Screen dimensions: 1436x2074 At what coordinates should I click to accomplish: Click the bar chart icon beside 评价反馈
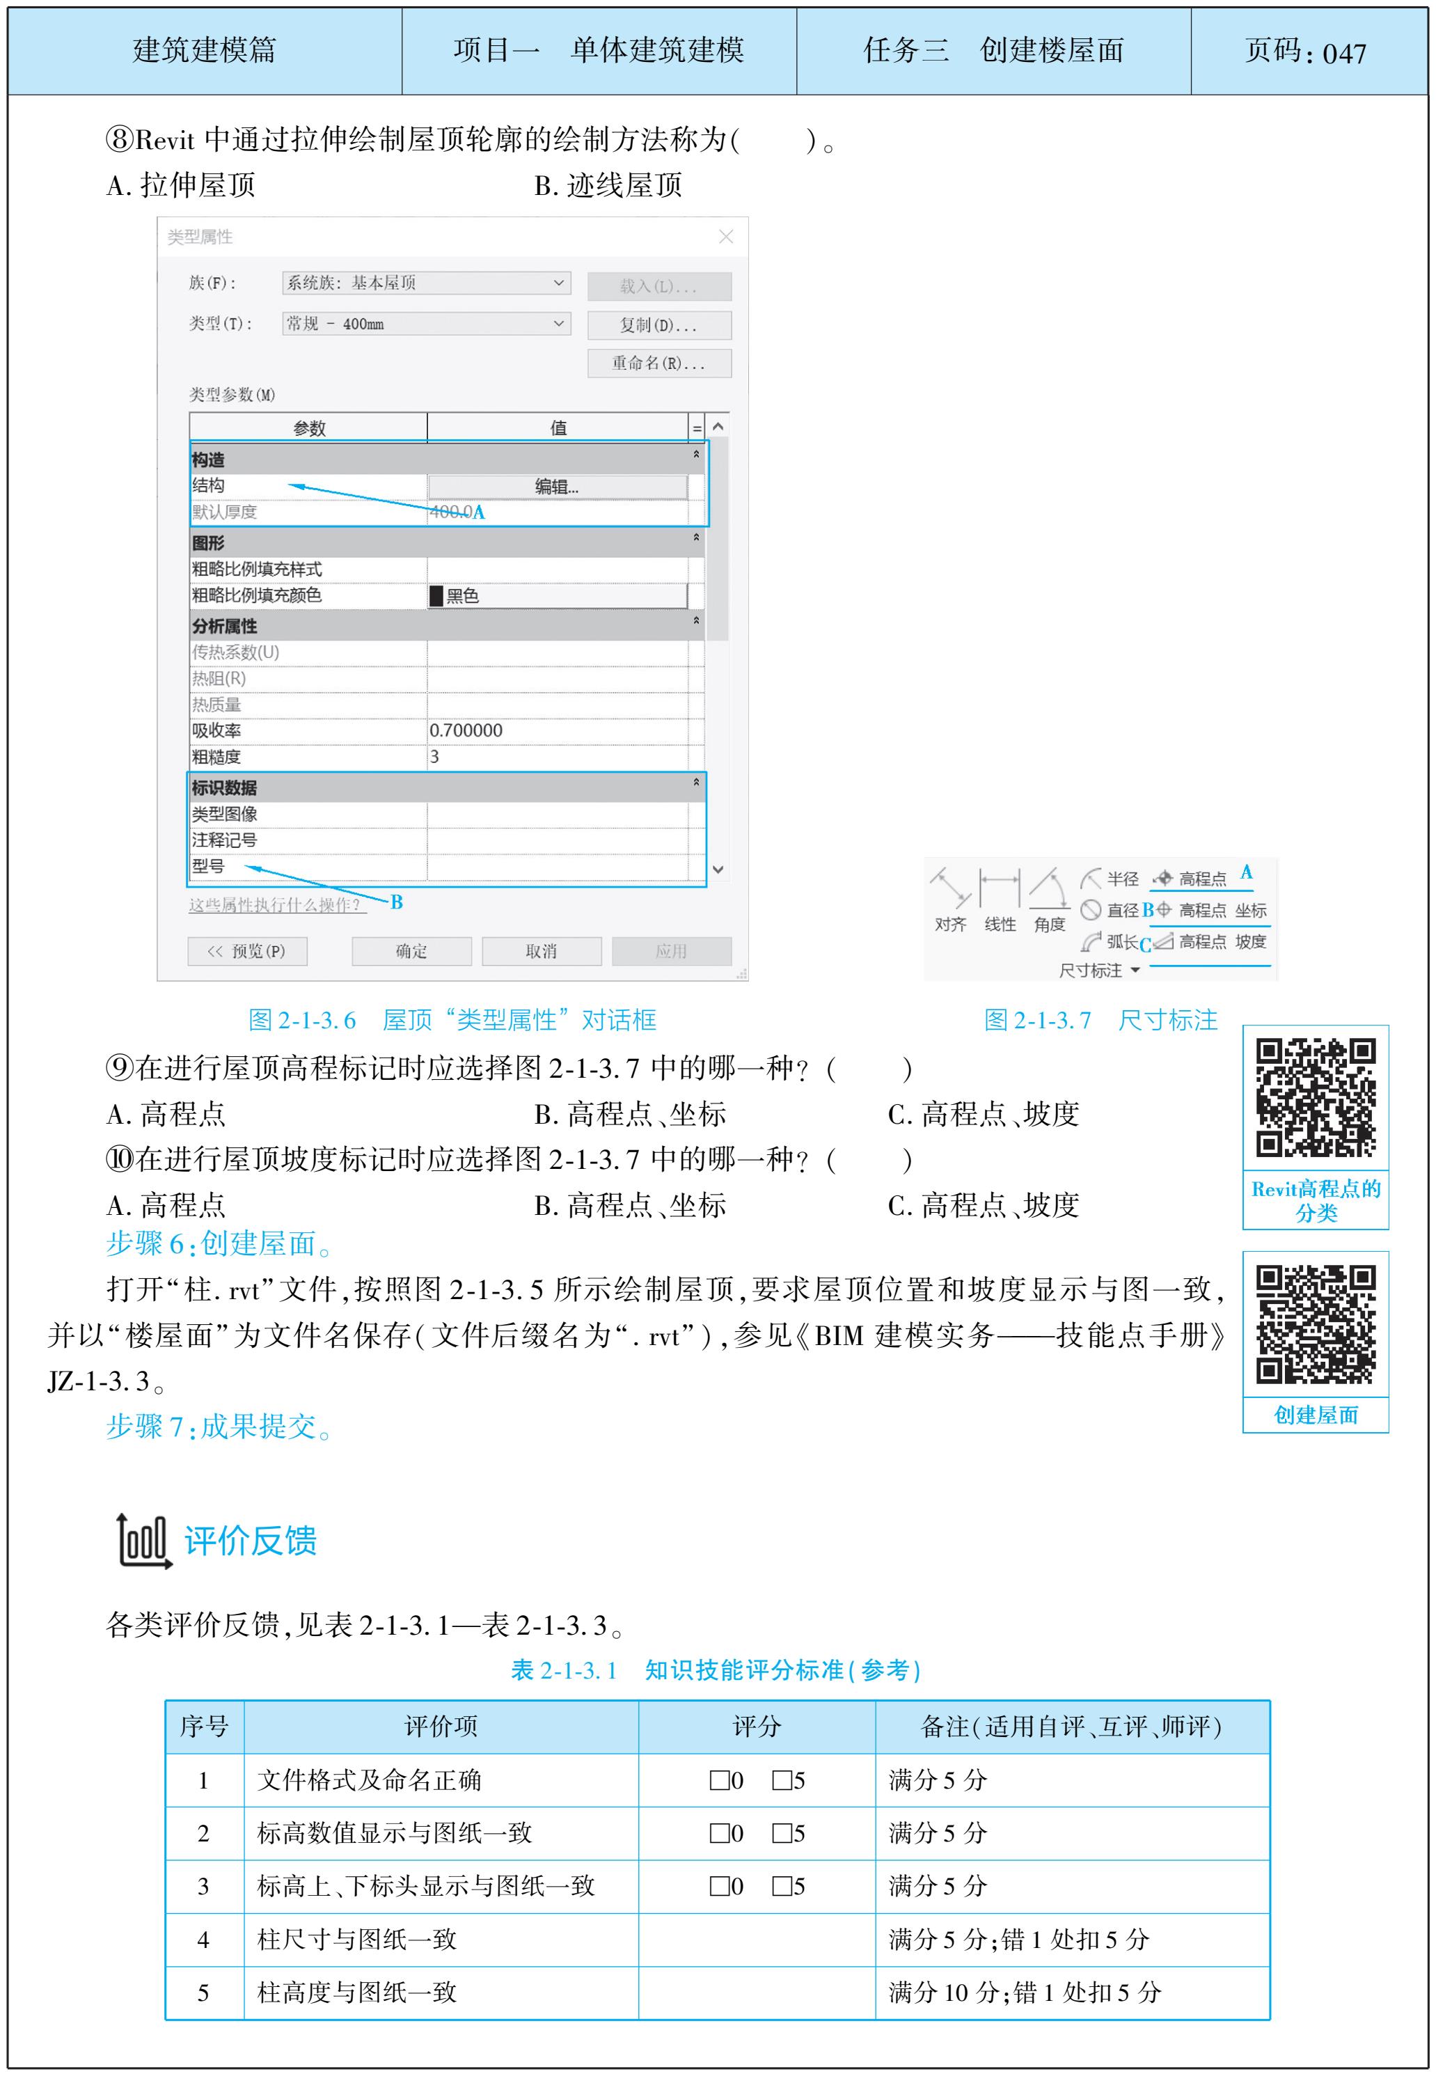point(144,1541)
